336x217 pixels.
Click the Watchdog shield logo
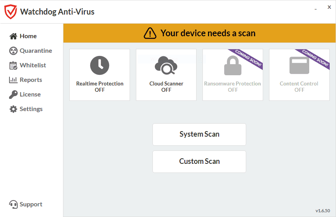click(x=11, y=12)
